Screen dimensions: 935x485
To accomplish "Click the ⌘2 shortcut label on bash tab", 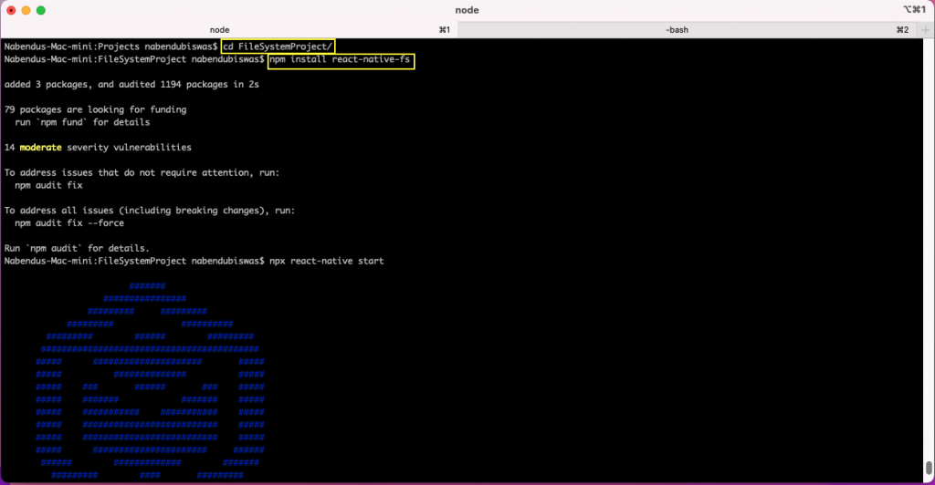I will tap(902, 30).
